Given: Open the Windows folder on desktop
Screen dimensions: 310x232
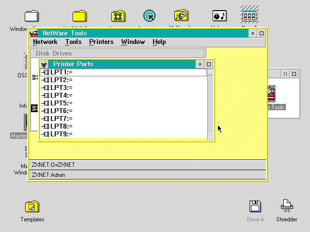Looking at the screenshot, I should 31,16.
